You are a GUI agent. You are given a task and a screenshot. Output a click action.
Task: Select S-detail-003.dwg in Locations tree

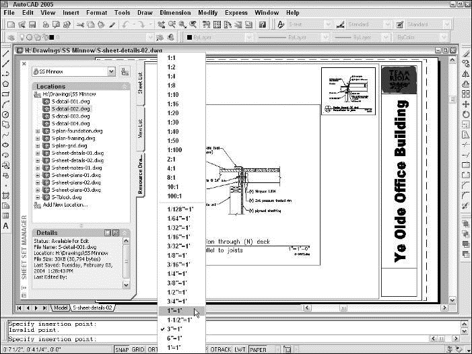[71, 116]
